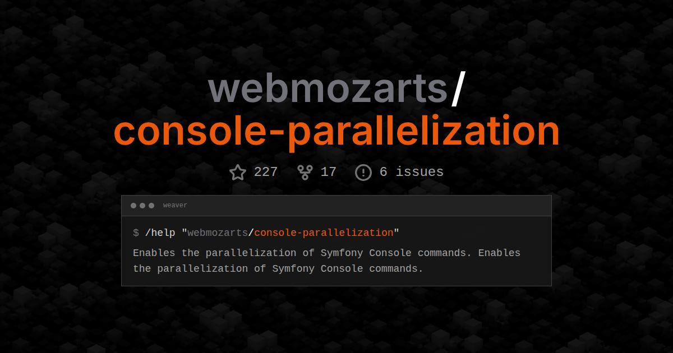Viewport: 673px width, 353px height.
Task: Click the middle terminal window dot
Action: click(142, 206)
